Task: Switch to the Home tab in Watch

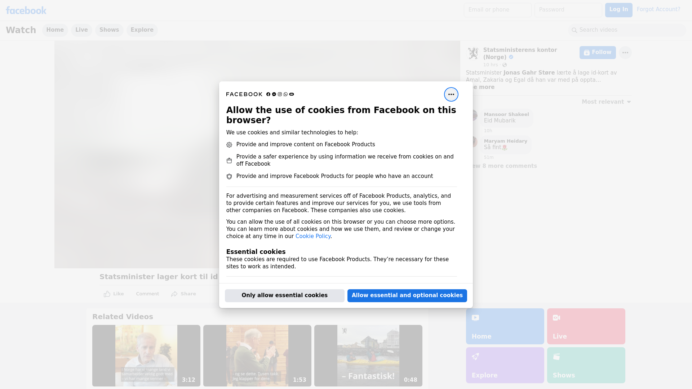Action: [55, 30]
